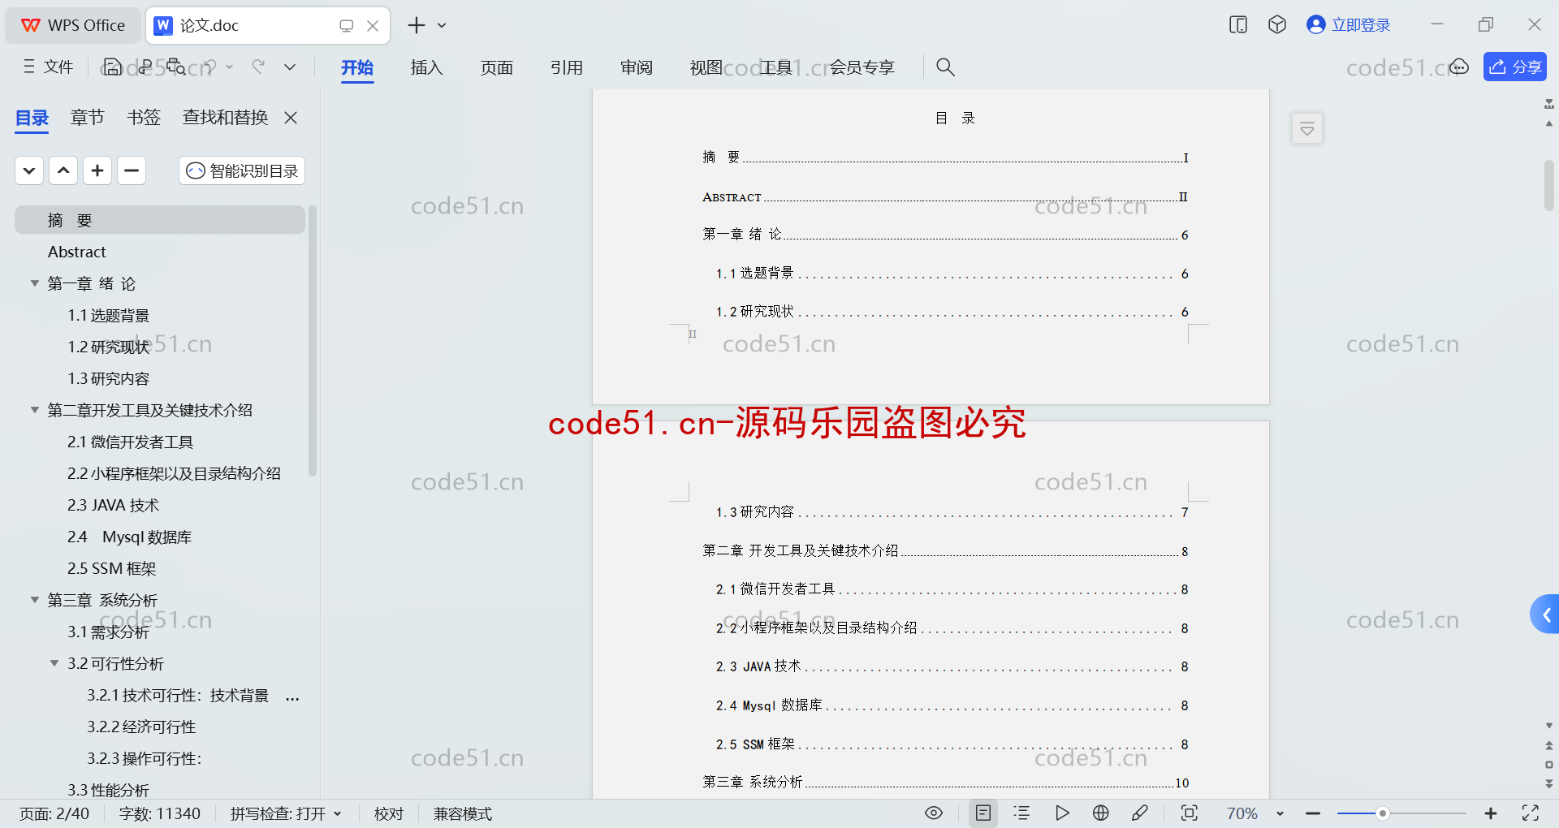This screenshot has height=828, width=1559.
Task: Collapse 3.2可行性分析 outline node
Action: (54, 663)
